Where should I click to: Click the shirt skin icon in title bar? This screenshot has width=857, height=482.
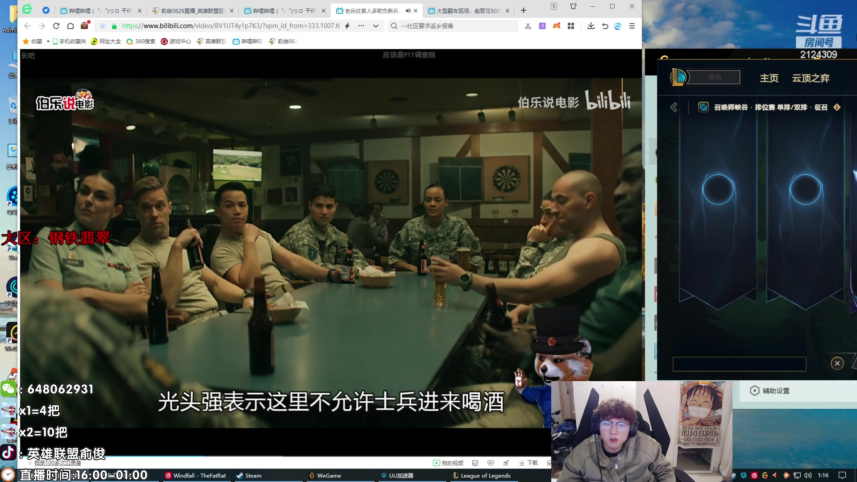tap(574, 6)
